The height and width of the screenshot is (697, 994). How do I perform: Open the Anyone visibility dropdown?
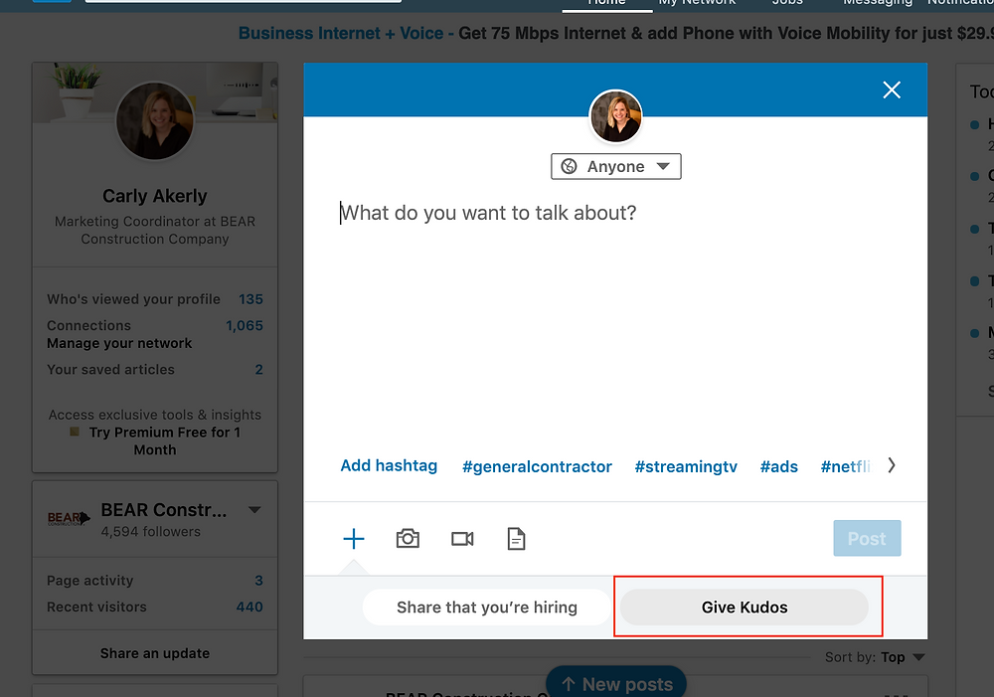(615, 167)
